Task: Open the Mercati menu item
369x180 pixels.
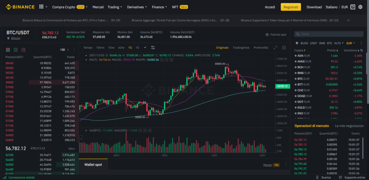Action: pyautogui.click(x=98, y=7)
